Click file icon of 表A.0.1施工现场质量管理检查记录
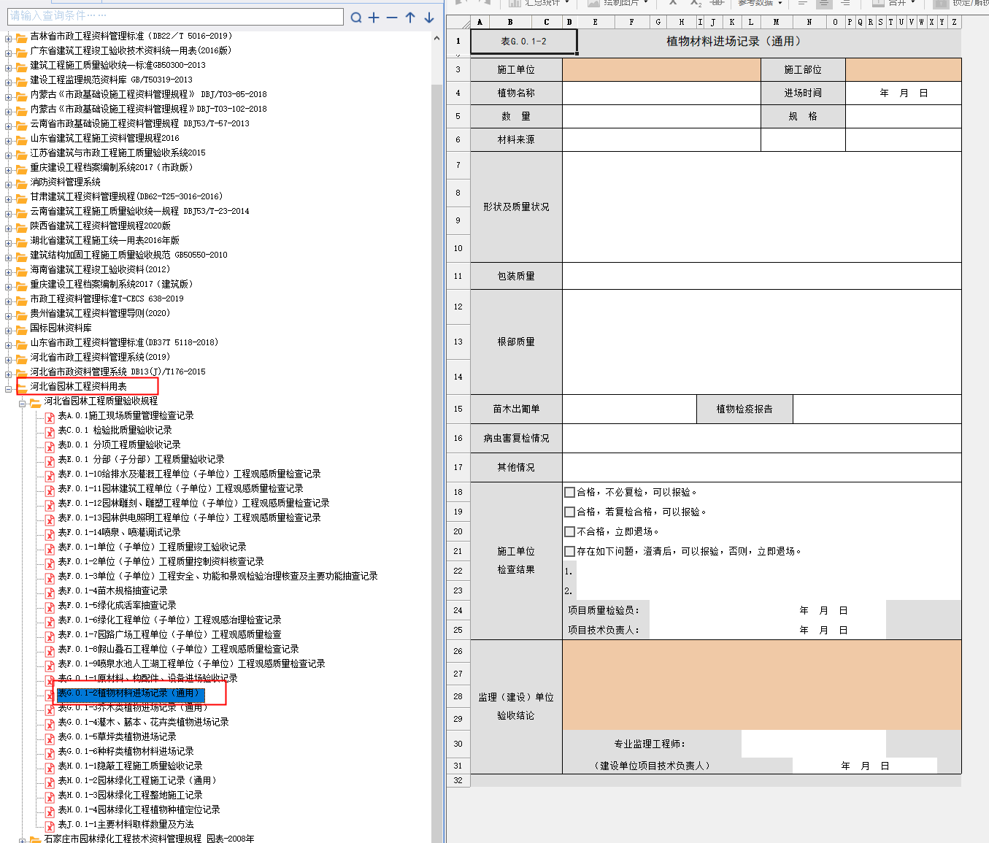This screenshot has width=989, height=843. point(50,417)
